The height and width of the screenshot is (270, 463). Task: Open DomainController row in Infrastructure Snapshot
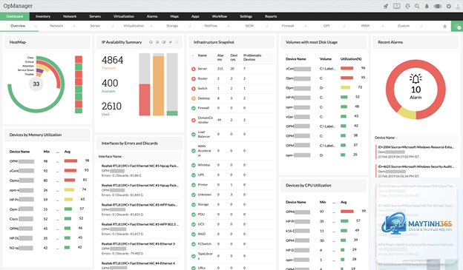231,120
